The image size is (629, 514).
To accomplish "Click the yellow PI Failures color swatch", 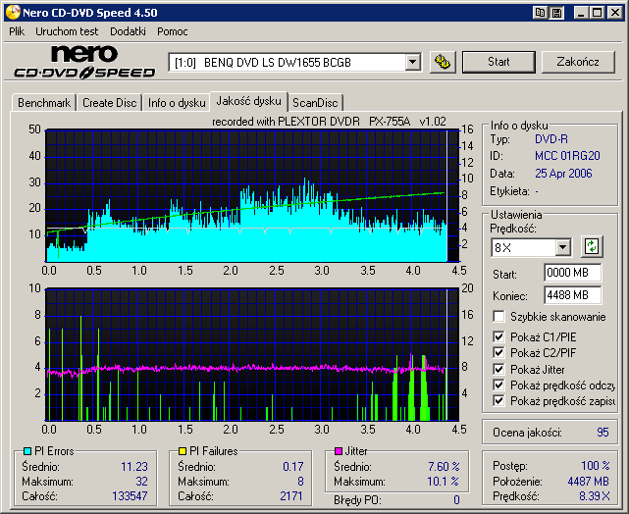I will (x=183, y=451).
